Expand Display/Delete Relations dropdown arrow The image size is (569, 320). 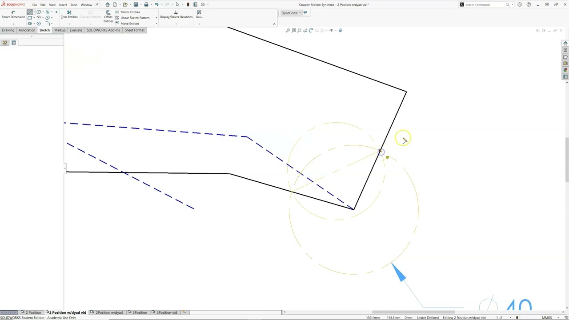click(176, 24)
